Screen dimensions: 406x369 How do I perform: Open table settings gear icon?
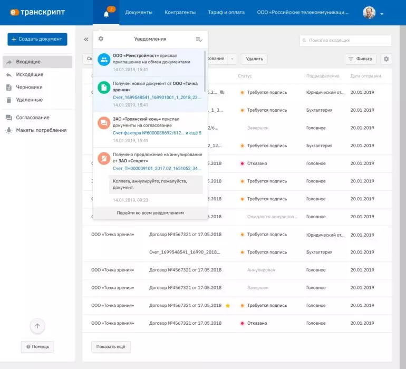(x=386, y=59)
